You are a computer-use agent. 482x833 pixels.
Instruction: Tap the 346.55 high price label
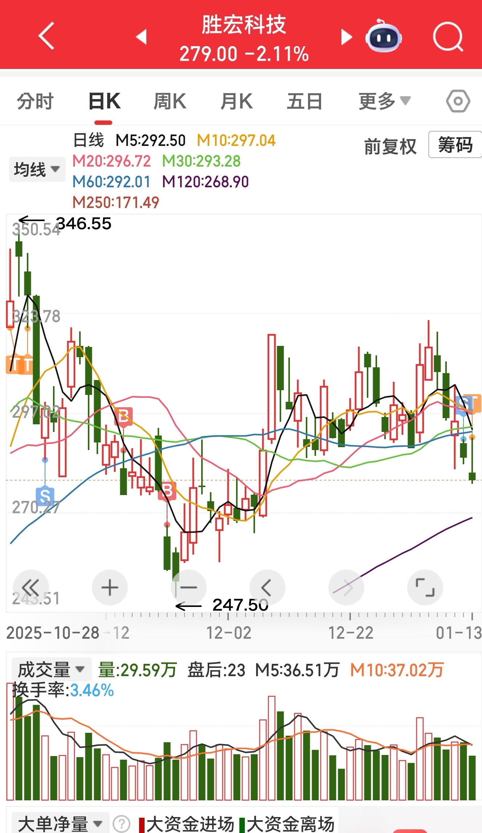tap(84, 224)
